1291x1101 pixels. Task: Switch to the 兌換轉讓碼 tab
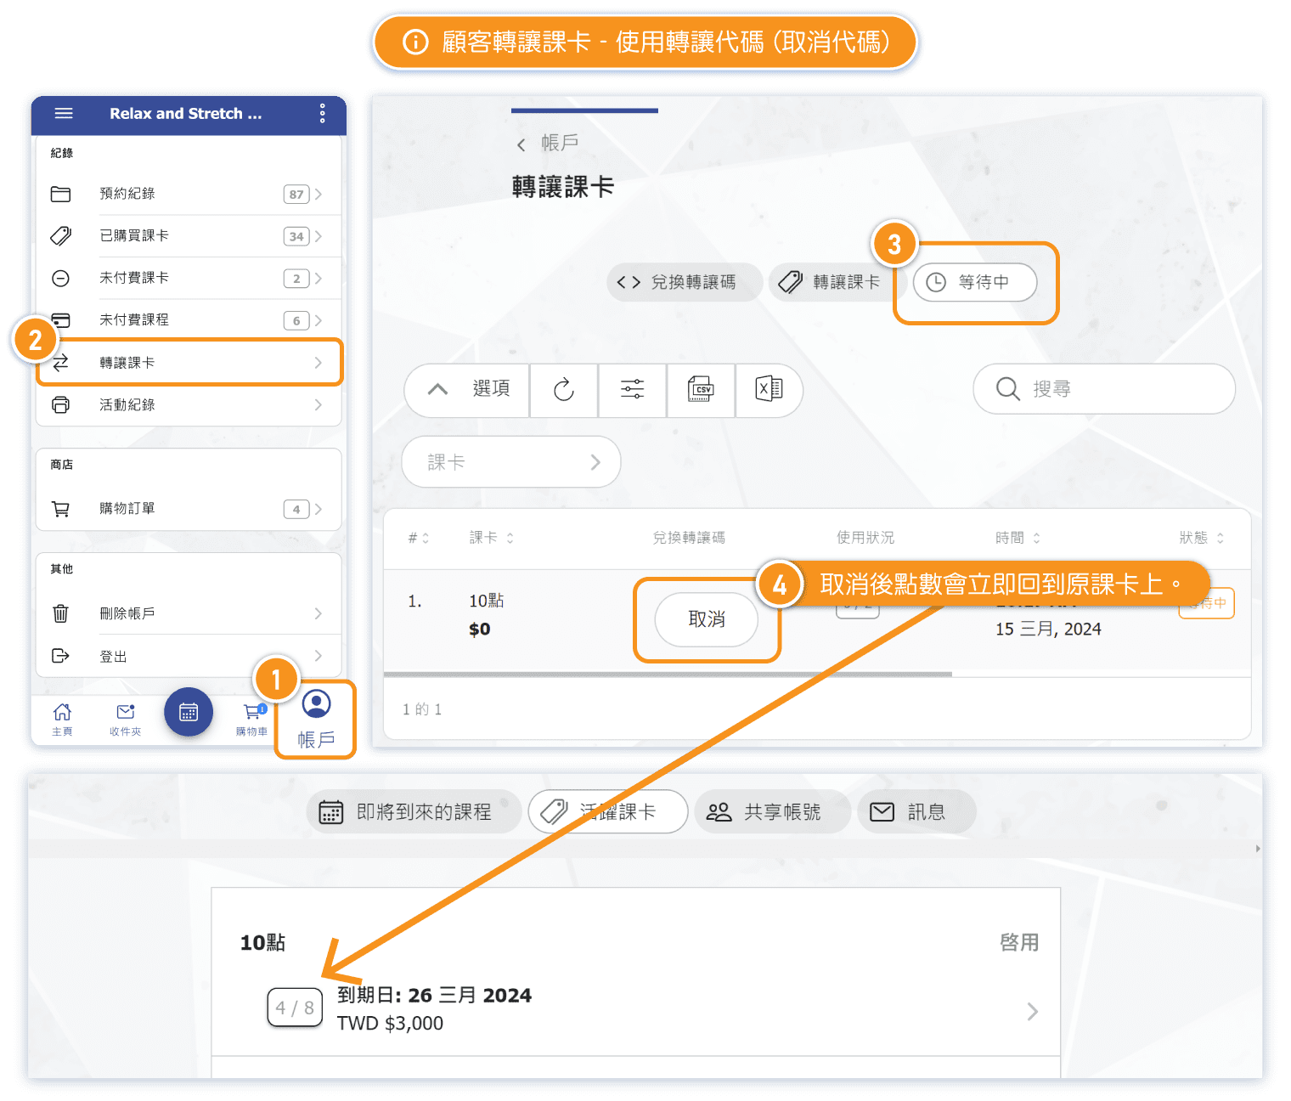(x=683, y=282)
